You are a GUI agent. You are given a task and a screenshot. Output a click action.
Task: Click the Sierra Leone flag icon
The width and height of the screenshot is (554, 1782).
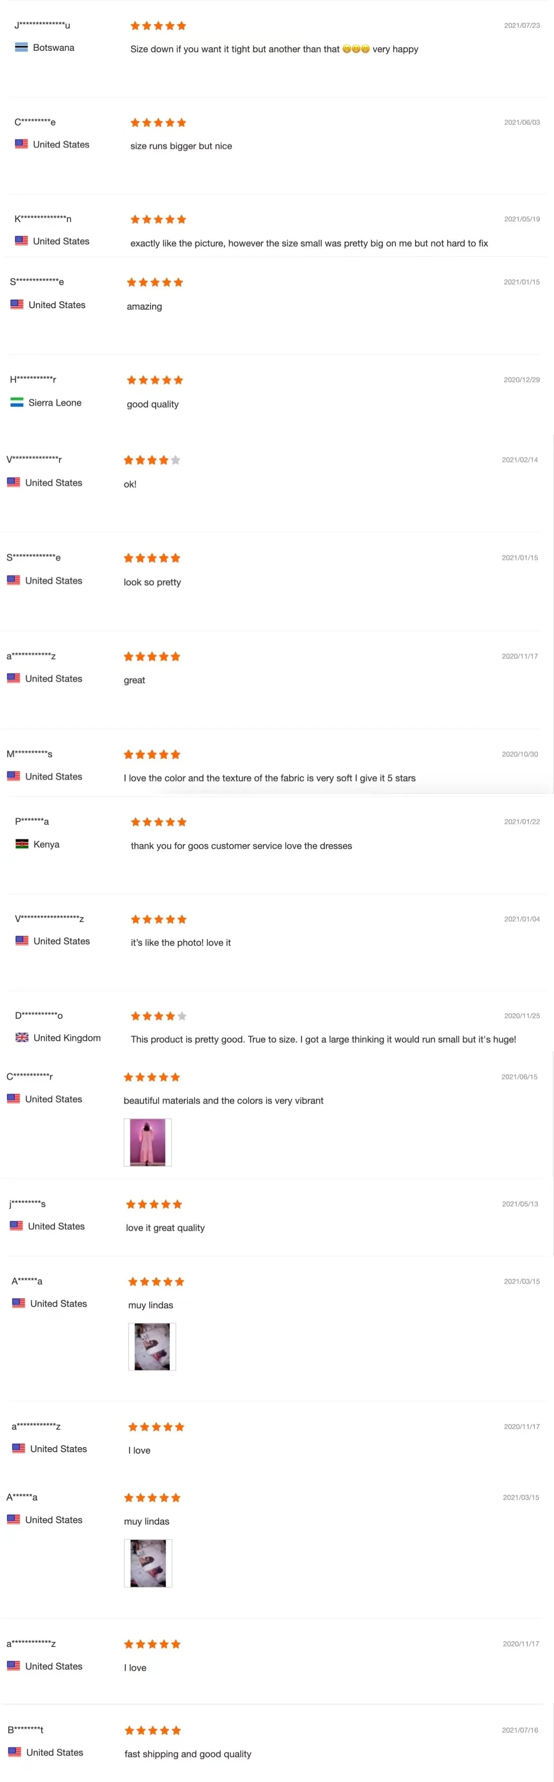17,403
